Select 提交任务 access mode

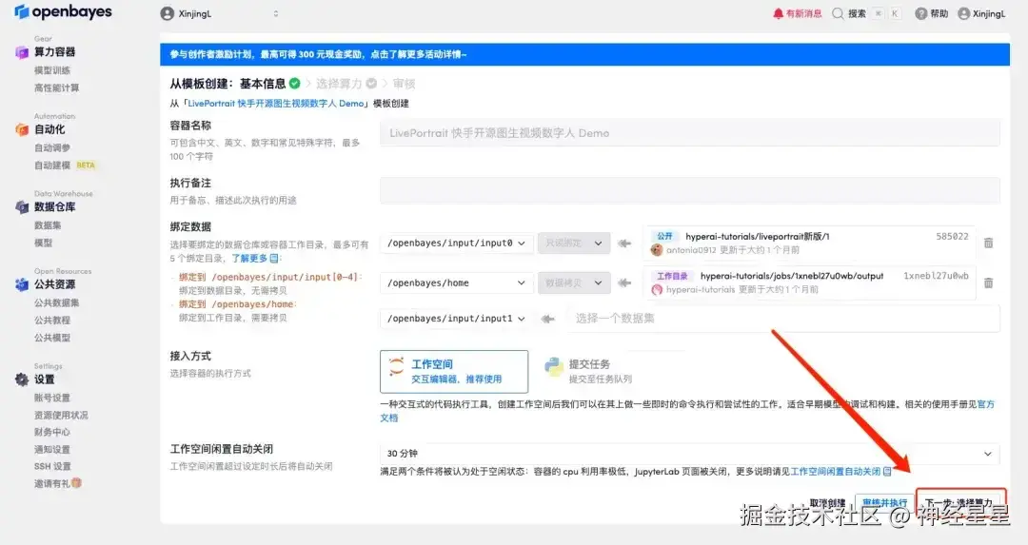[589, 371]
